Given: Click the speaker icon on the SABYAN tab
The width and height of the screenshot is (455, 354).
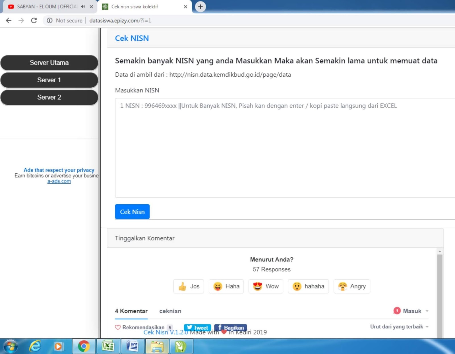Looking at the screenshot, I should coord(82,6).
